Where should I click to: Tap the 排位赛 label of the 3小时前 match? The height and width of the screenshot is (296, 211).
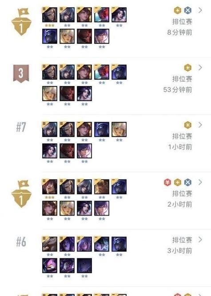(182, 240)
